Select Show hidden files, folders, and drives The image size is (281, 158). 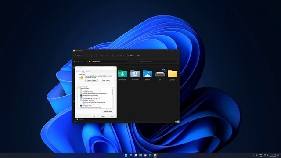pos(83,104)
